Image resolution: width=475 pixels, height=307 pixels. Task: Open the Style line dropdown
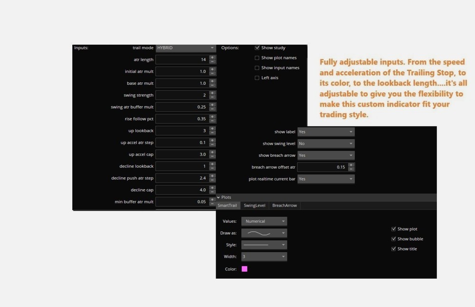point(264,244)
